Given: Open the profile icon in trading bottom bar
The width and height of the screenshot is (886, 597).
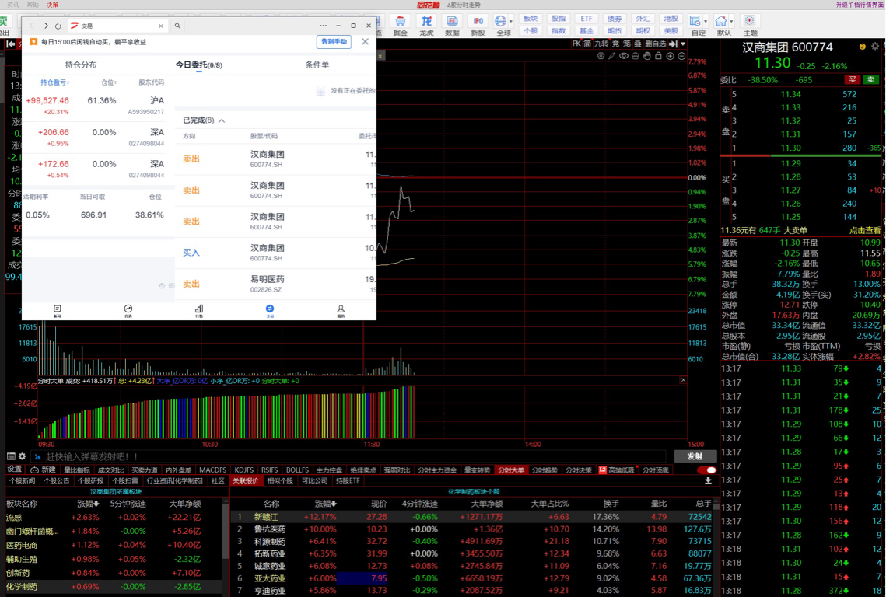Looking at the screenshot, I should [x=341, y=311].
